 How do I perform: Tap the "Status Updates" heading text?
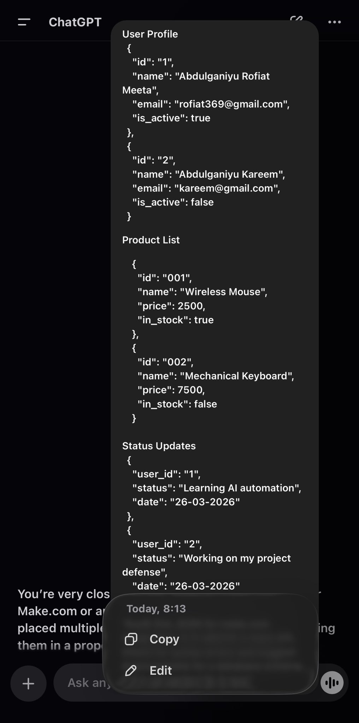pos(159,446)
